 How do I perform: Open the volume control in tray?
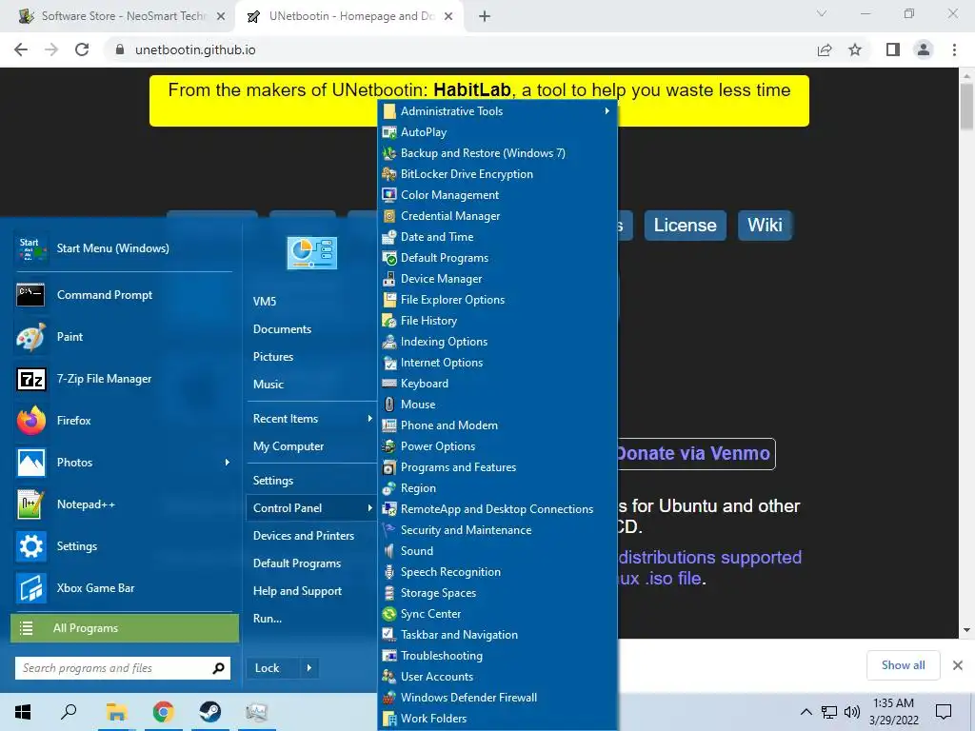click(x=852, y=712)
